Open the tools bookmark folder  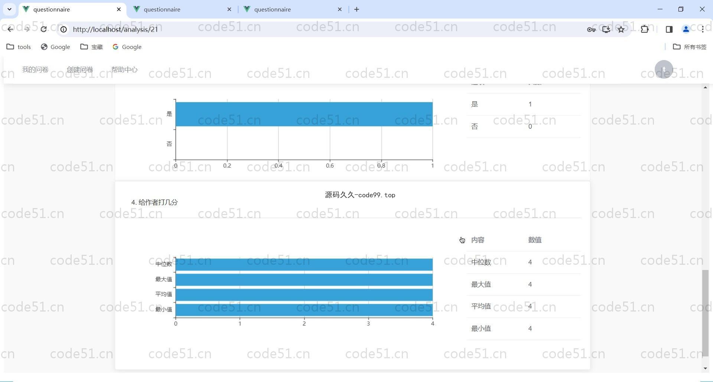pyautogui.click(x=19, y=47)
